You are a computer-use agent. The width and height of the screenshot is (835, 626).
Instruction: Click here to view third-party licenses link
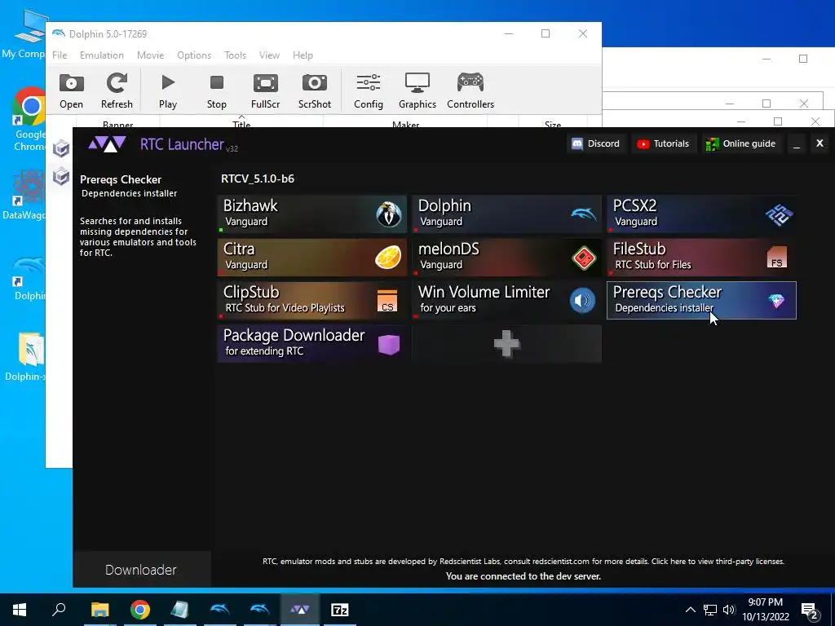(718, 561)
